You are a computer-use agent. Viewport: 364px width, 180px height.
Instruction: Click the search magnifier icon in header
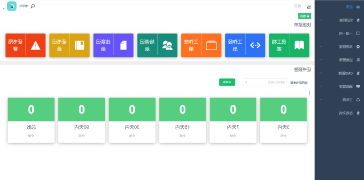coord(33,6)
